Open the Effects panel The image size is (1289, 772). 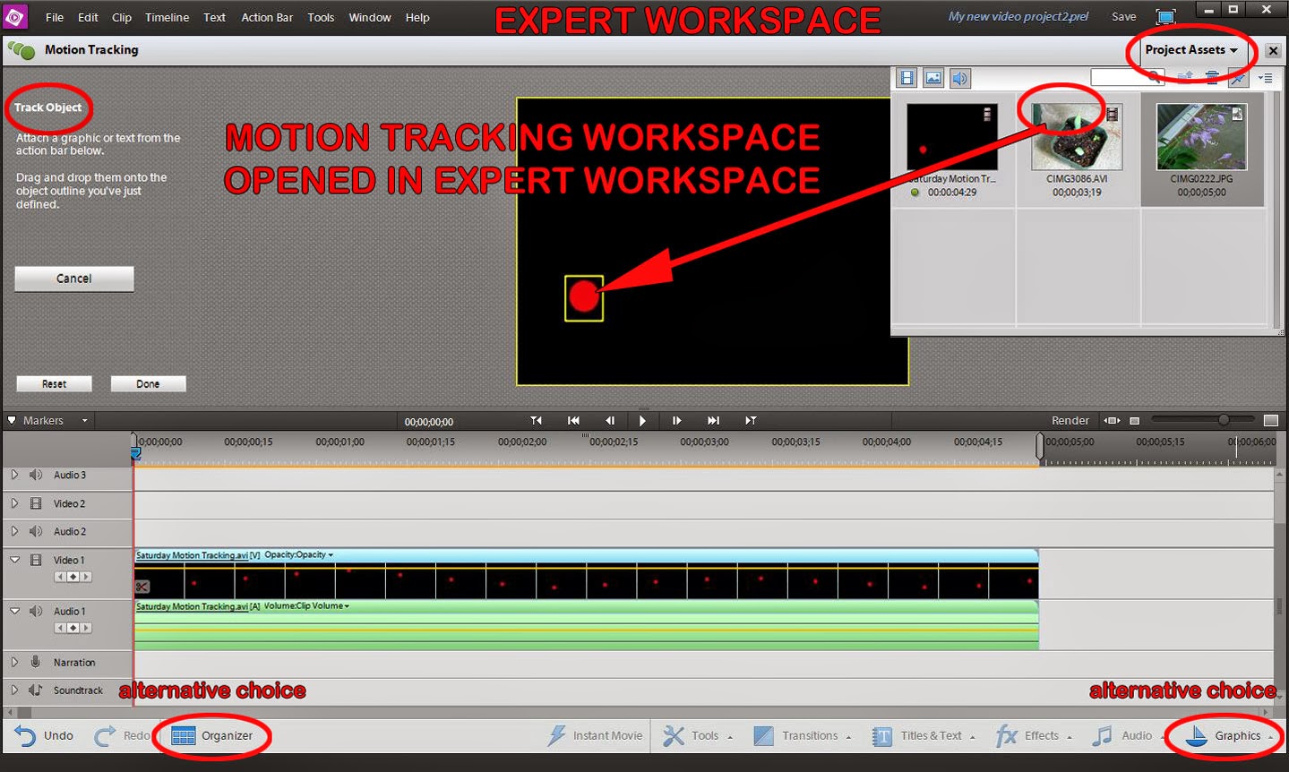(x=1035, y=735)
